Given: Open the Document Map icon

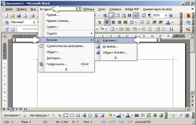Looking at the screenshot, I should click(143, 15).
